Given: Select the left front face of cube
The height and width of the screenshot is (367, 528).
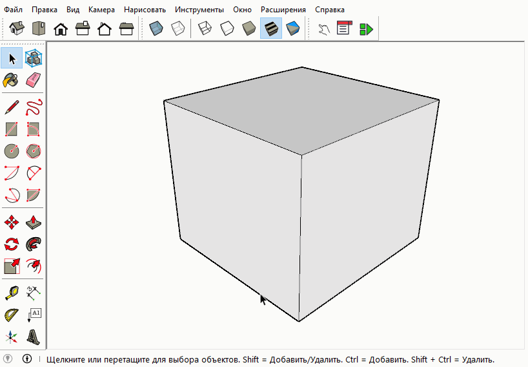Looking at the screenshot, I should (238, 209).
